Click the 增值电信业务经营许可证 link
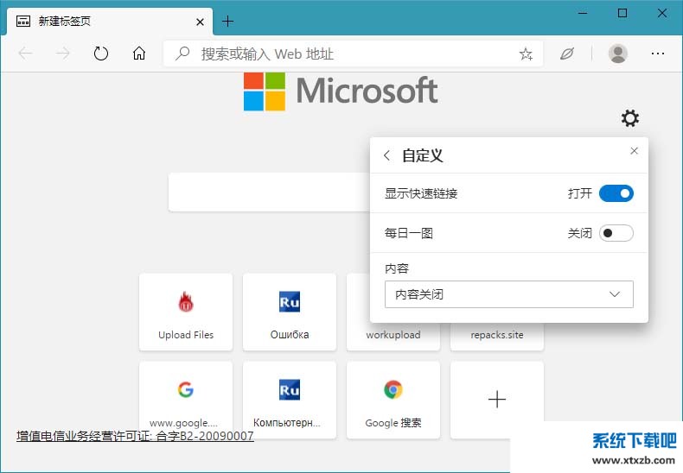The width and height of the screenshot is (683, 473). (135, 436)
